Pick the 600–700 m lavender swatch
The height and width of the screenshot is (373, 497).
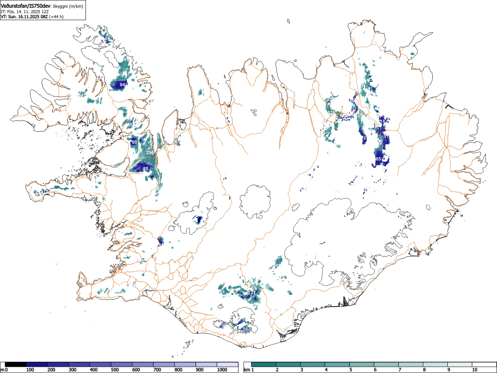click(143, 364)
